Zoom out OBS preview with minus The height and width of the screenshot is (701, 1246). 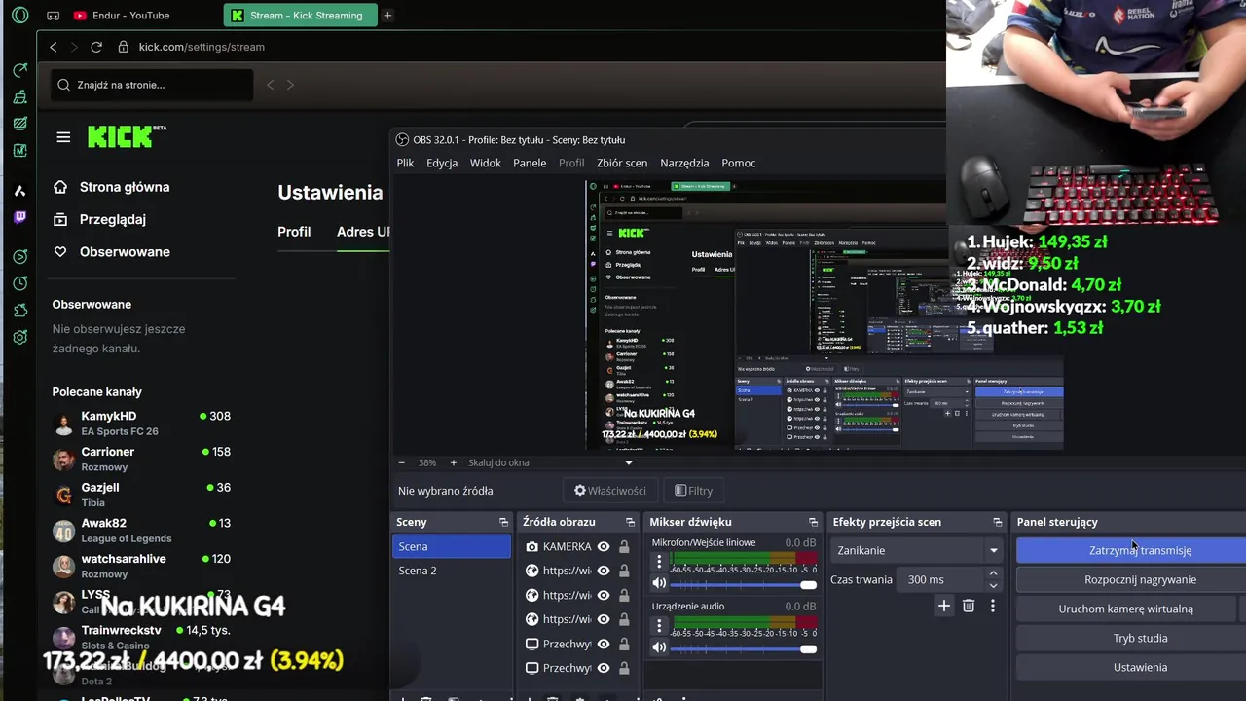(402, 463)
